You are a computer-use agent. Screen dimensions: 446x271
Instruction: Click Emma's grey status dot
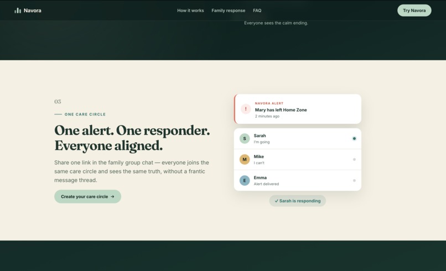click(x=354, y=180)
